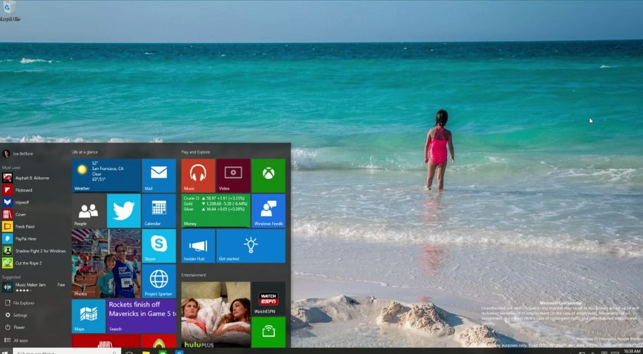This screenshot has height=354, width=643.
Task: Launch Shadow Fight 2 for Windows
Action: pos(35,251)
